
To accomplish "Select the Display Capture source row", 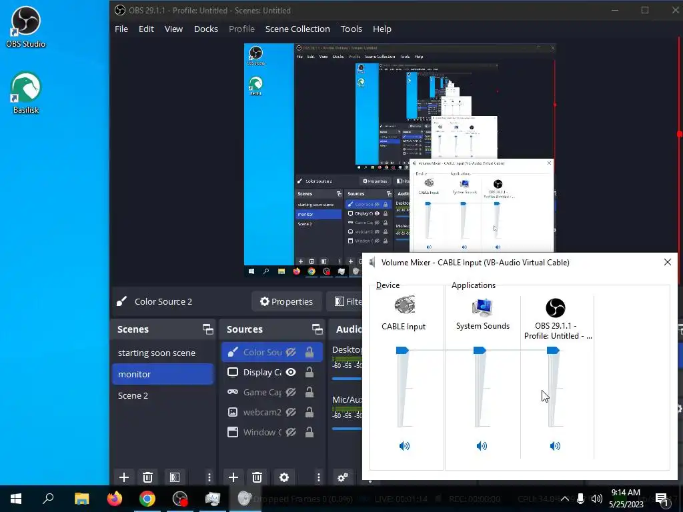I will click(x=272, y=372).
